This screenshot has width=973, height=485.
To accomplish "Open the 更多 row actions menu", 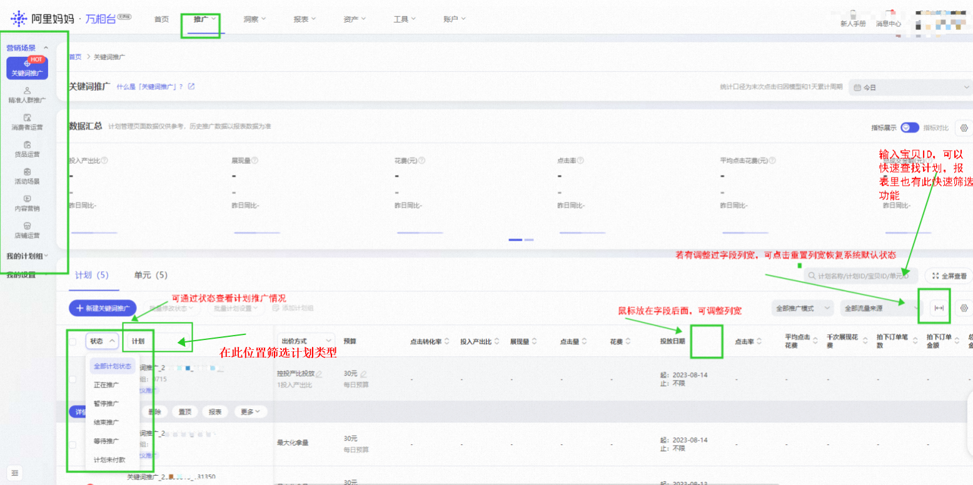I will point(251,412).
